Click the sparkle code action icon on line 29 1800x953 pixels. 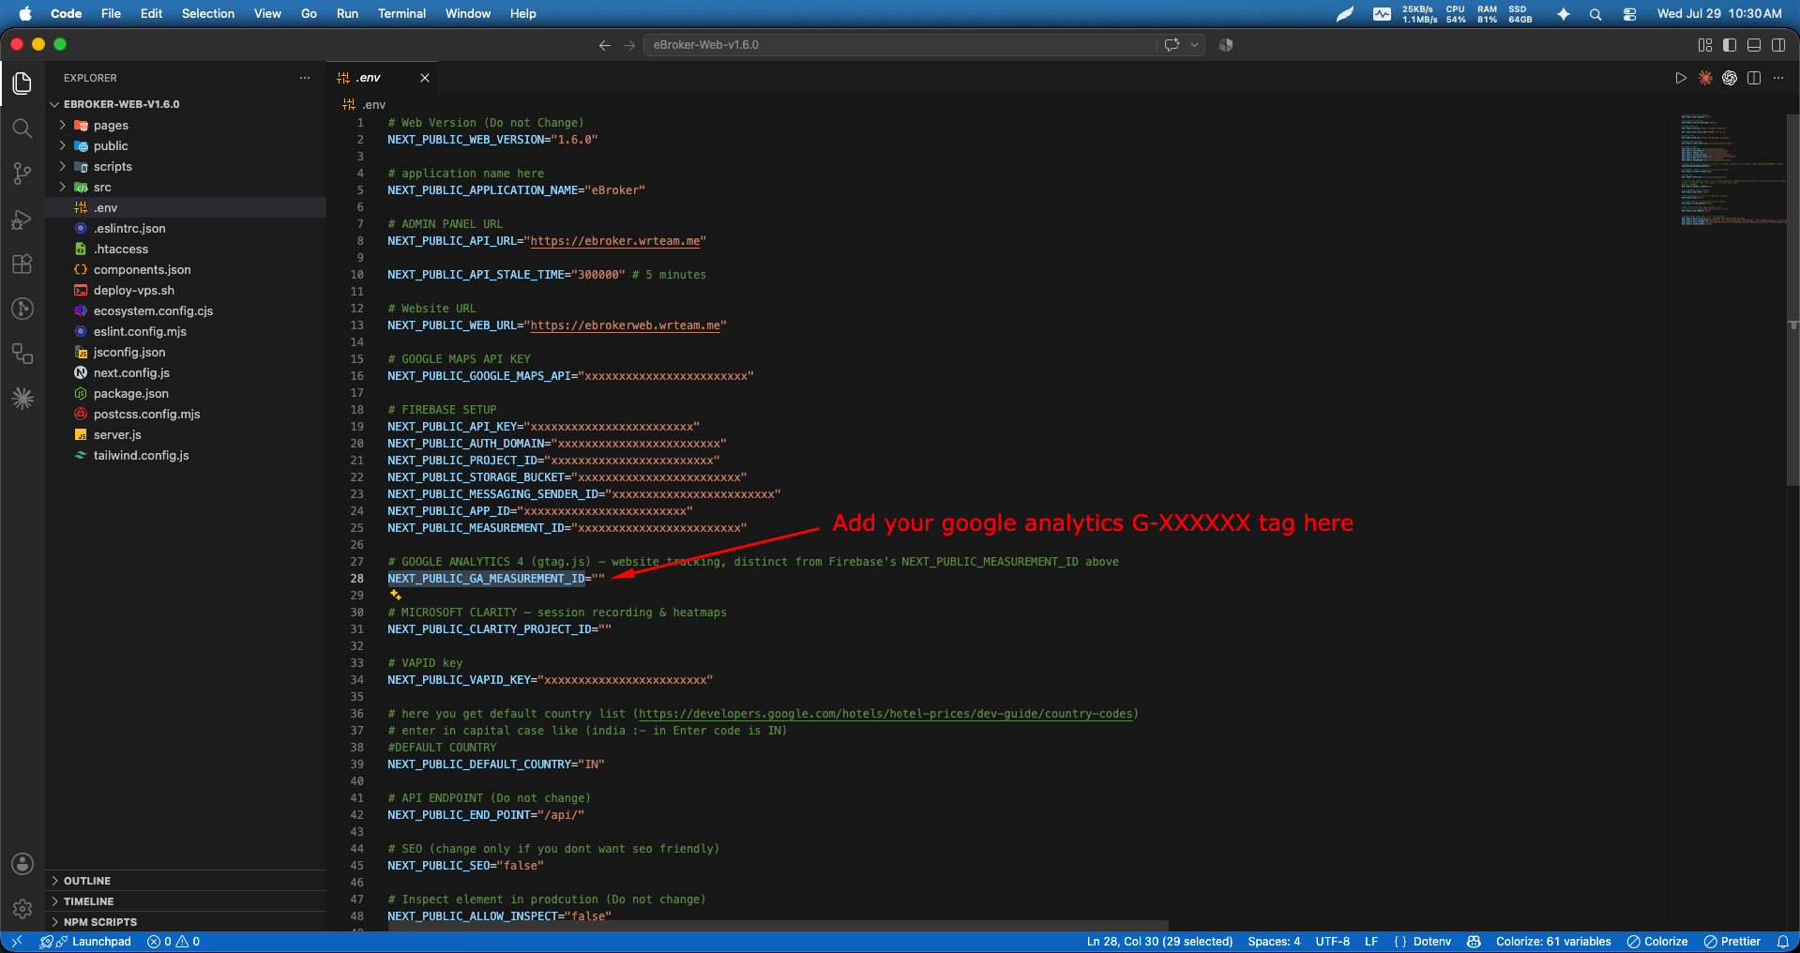tap(395, 595)
